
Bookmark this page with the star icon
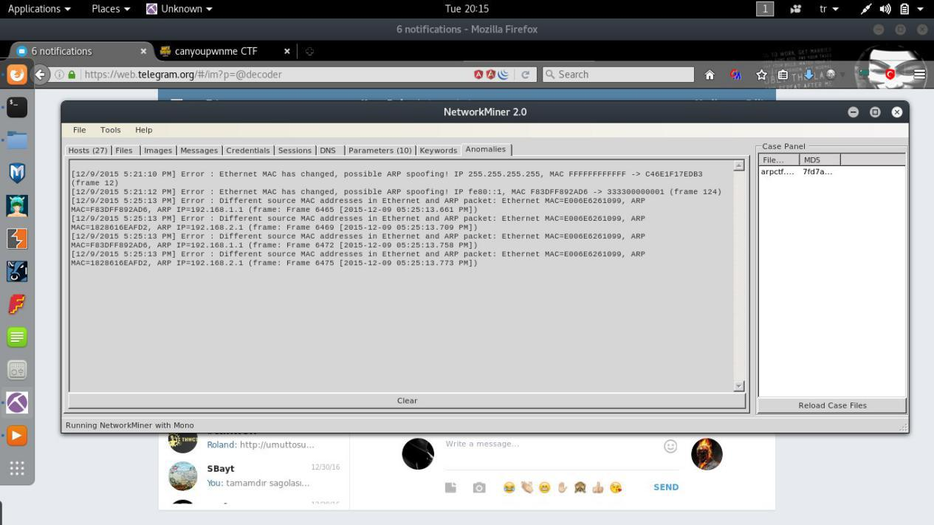coord(761,75)
